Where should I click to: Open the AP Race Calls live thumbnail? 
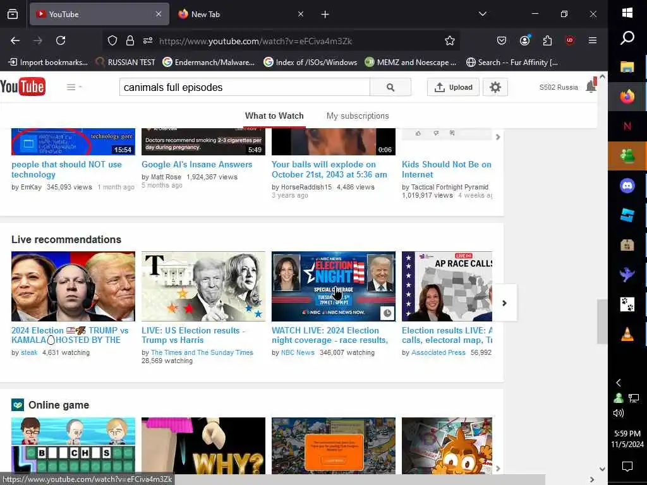point(447,286)
